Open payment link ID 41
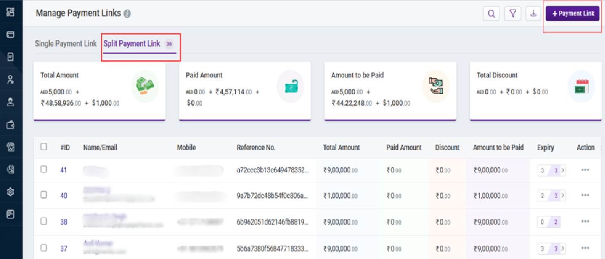This screenshot has width=605, height=259. pos(64,170)
